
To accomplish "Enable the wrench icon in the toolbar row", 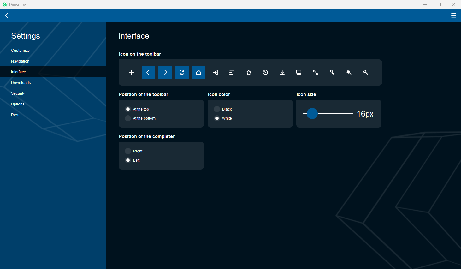I will (366, 72).
